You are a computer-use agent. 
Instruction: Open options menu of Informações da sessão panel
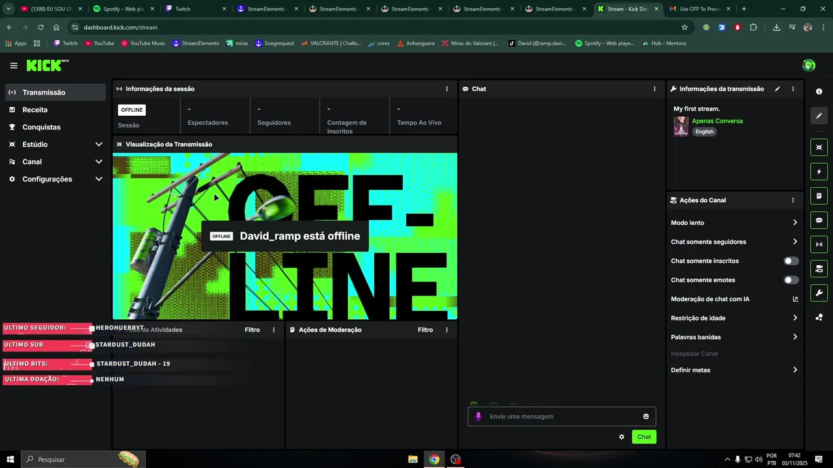(446, 89)
